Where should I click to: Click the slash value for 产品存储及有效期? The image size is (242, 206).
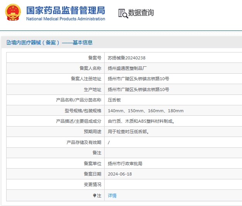[x=109, y=142]
